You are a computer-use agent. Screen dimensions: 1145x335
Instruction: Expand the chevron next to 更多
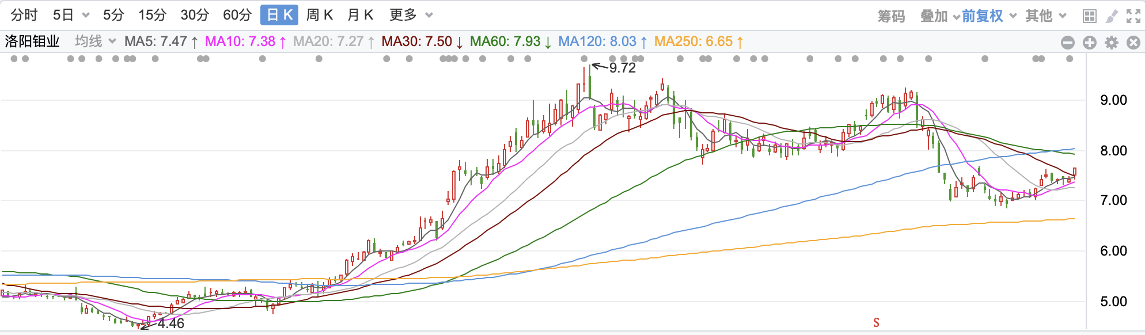point(429,16)
